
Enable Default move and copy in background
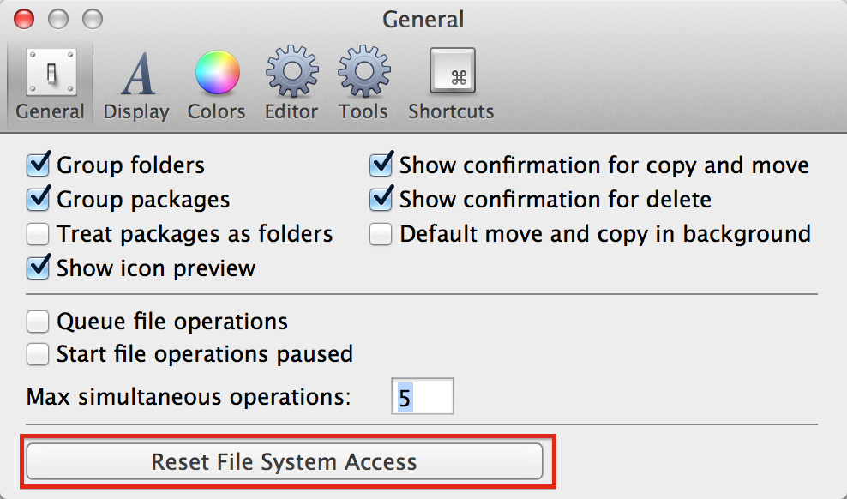(381, 234)
